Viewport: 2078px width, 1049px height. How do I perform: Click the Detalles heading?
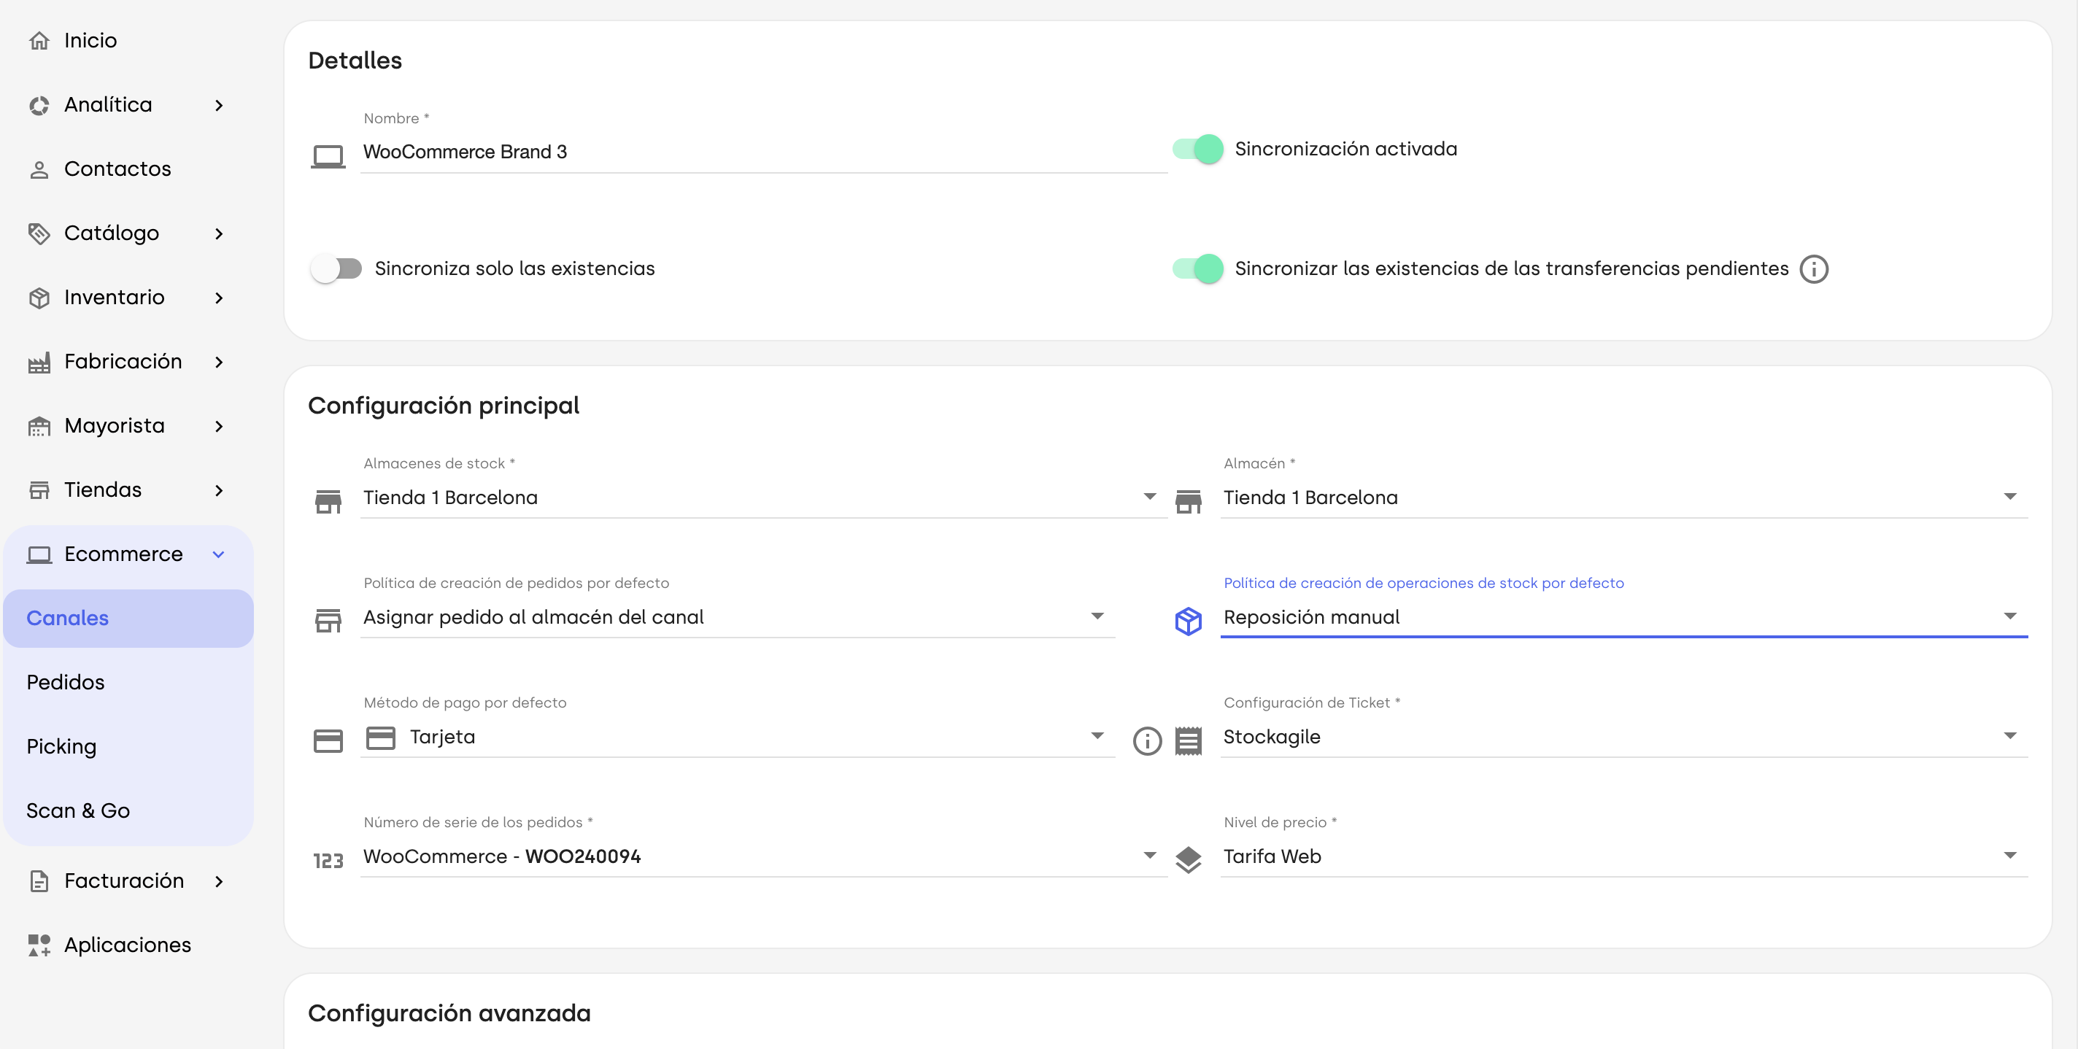click(x=355, y=61)
